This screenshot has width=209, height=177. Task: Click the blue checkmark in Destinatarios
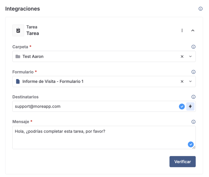coord(182,107)
